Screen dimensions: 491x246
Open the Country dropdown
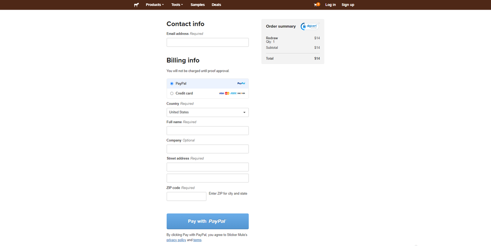[x=208, y=112]
